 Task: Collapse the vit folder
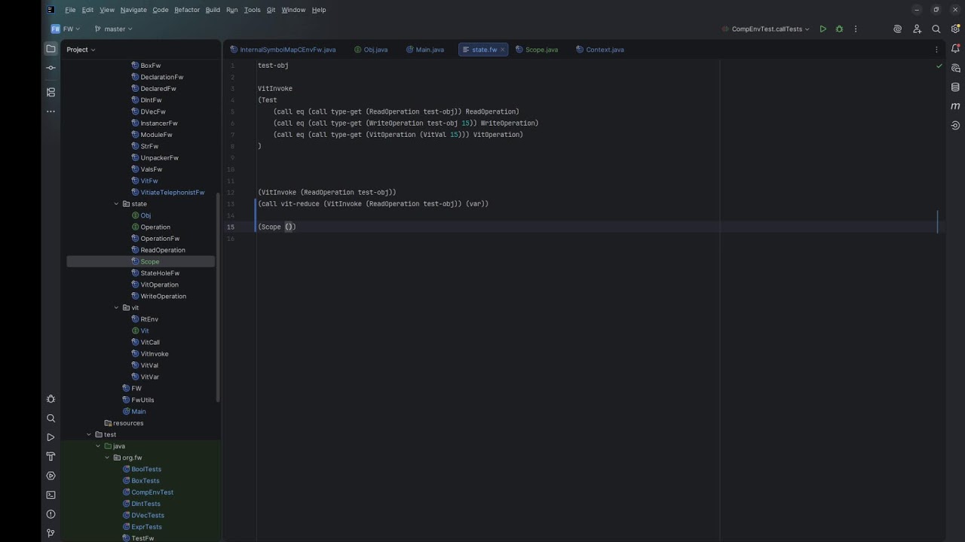(116, 308)
